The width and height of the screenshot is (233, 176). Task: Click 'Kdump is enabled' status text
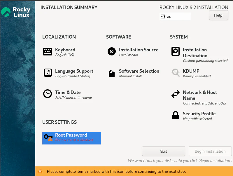[x=197, y=76]
